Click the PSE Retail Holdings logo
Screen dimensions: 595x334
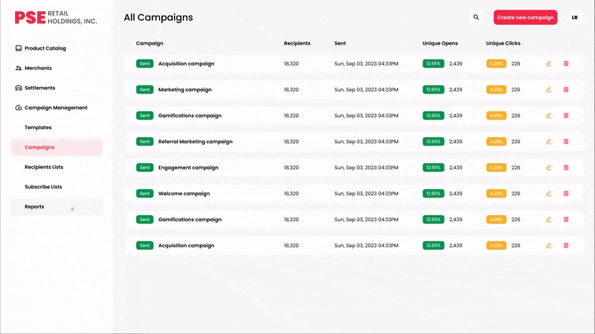(56, 17)
